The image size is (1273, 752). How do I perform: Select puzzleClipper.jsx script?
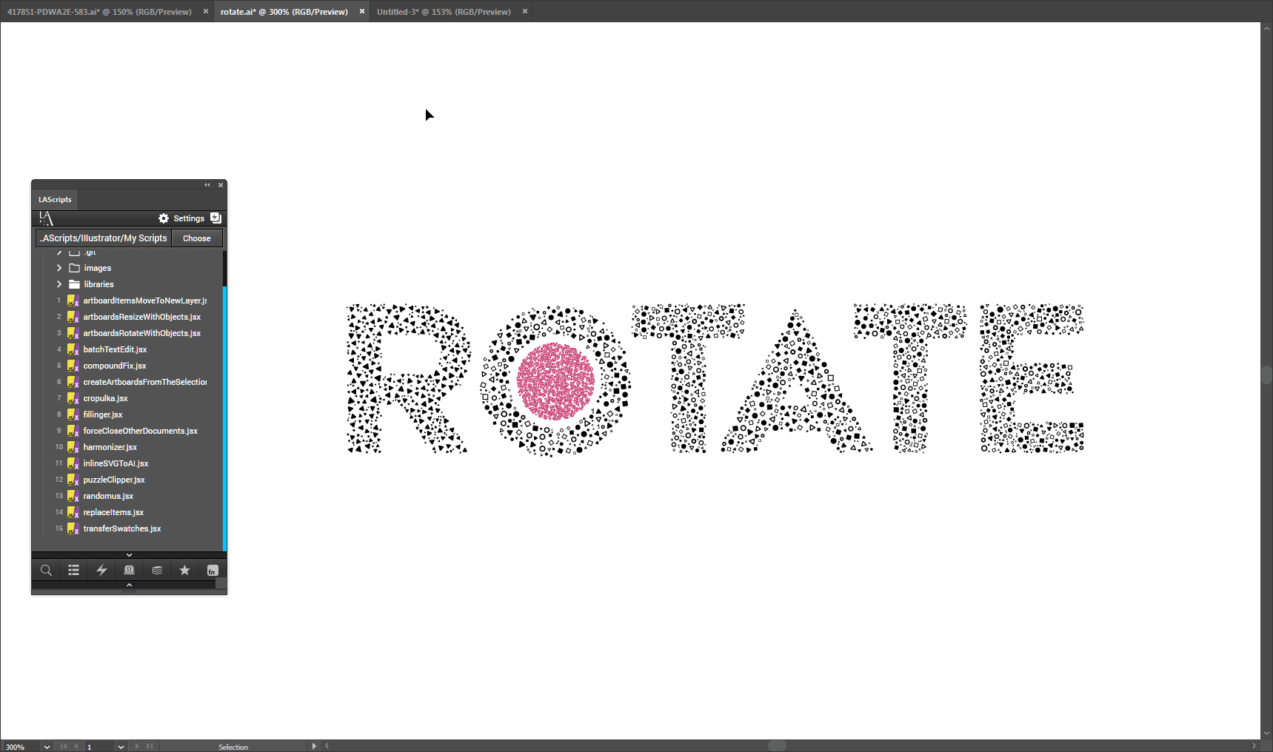(x=127, y=480)
